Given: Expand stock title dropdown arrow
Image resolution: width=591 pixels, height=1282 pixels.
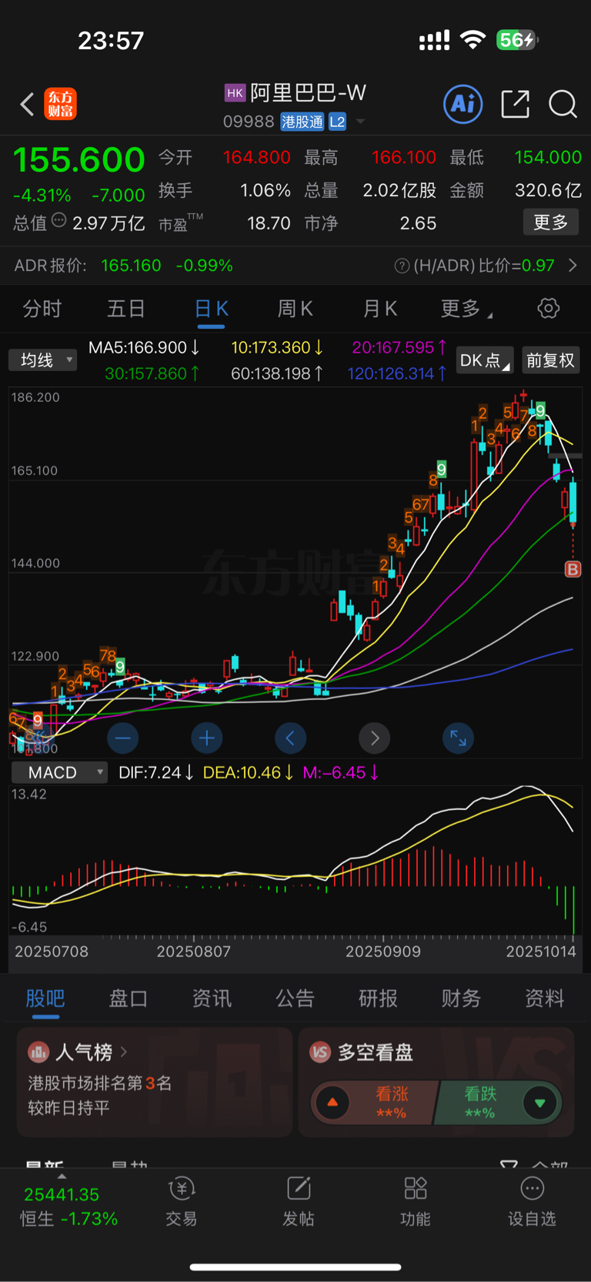Looking at the screenshot, I should coord(360,122).
